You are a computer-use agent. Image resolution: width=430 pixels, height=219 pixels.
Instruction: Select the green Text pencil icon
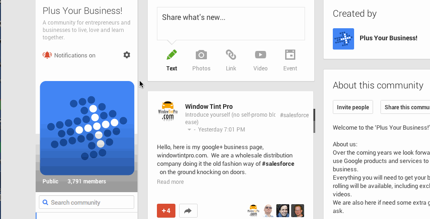(172, 55)
